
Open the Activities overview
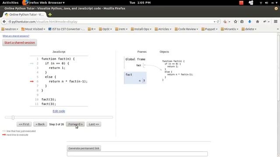[10, 3]
